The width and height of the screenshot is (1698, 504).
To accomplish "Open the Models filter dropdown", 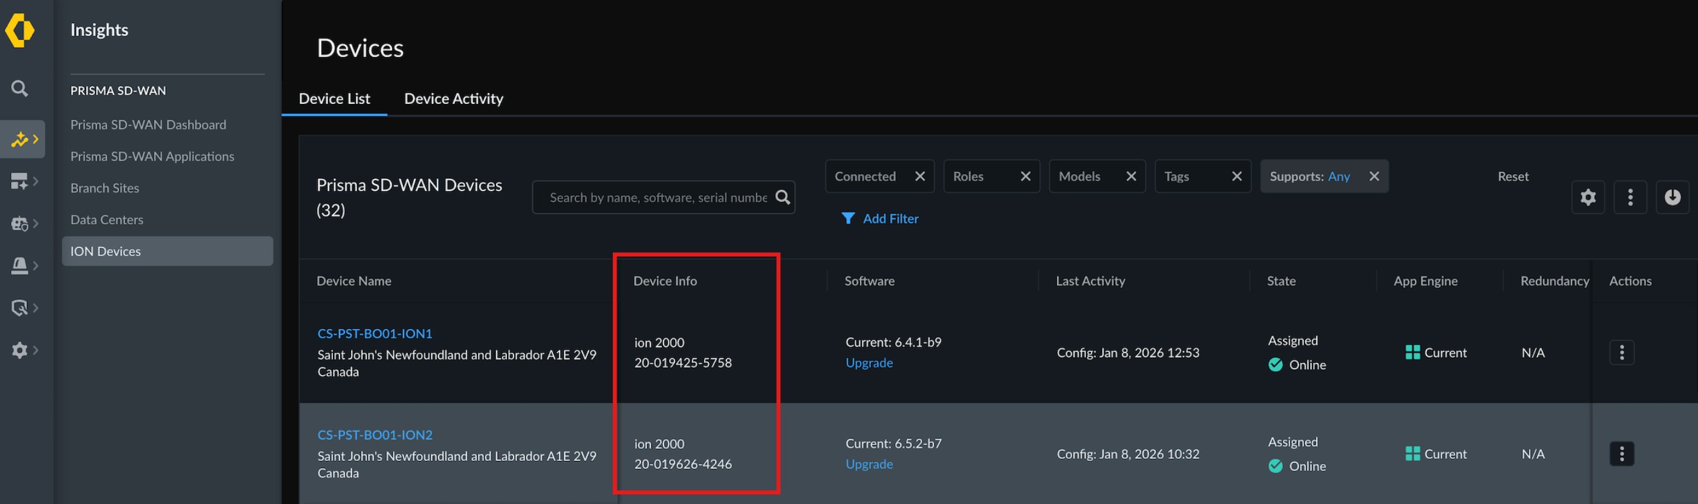I will pyautogui.click(x=1097, y=176).
